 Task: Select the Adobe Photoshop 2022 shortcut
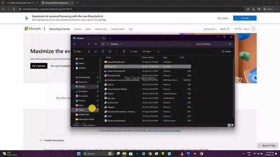(x=147, y=71)
